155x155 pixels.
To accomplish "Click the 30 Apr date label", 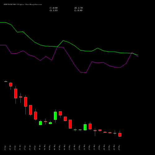I will click(40, 148).
